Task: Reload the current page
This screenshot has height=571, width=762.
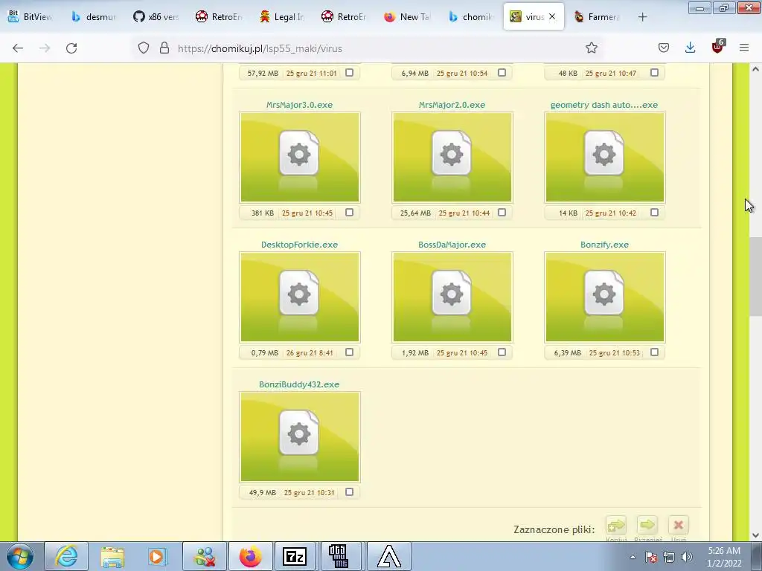Action: pos(71,48)
